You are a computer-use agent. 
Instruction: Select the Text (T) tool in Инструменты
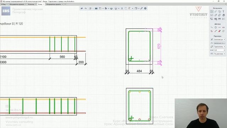point(223,11)
